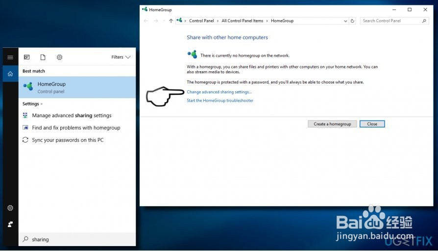Start the HomeGroup troubleshooter link

[220, 101]
